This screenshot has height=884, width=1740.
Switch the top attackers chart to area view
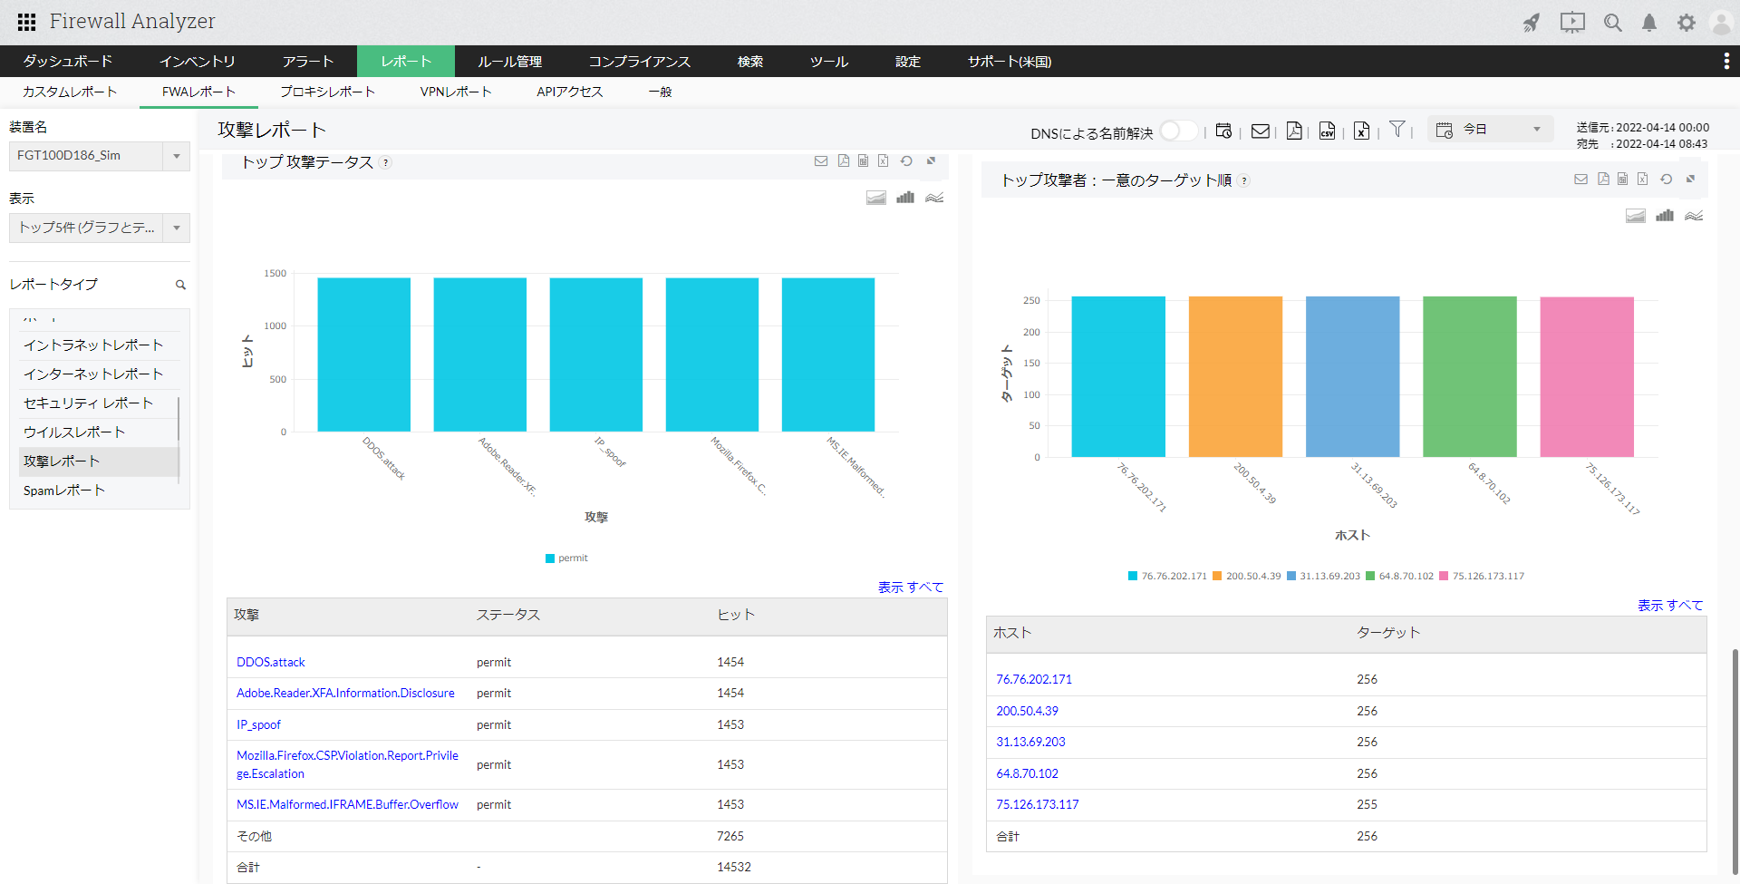(x=1635, y=216)
